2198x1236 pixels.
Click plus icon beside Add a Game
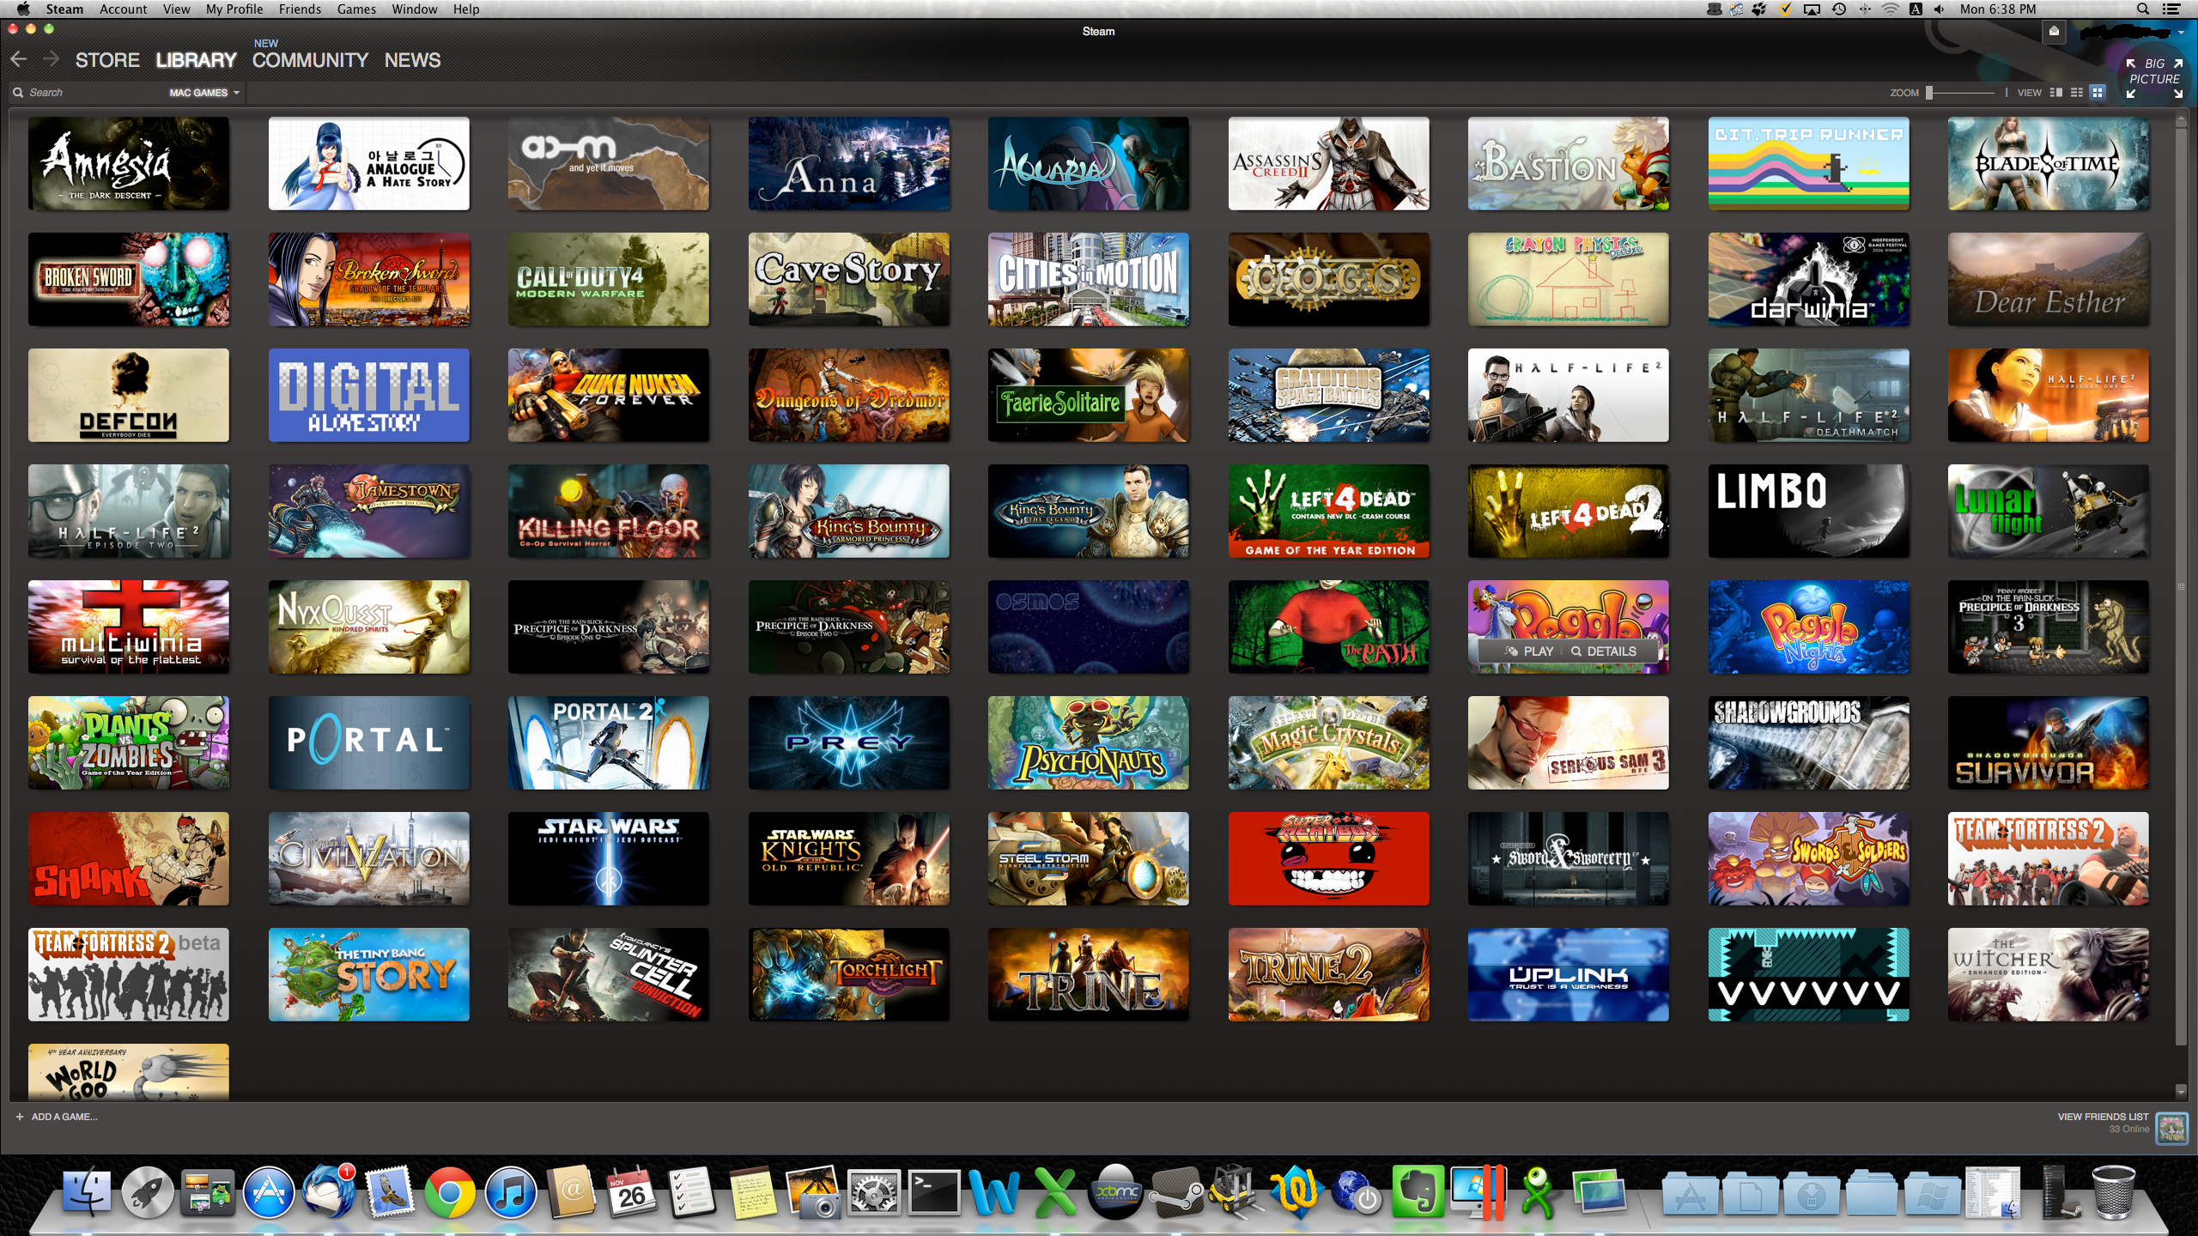click(x=19, y=1117)
